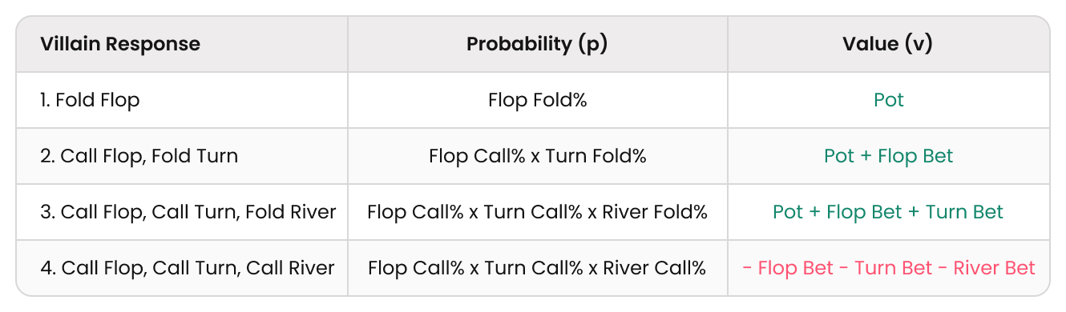This screenshot has height=312, width=1066.
Task: Click the probability cell ending in River Call%
Action: coord(537,268)
